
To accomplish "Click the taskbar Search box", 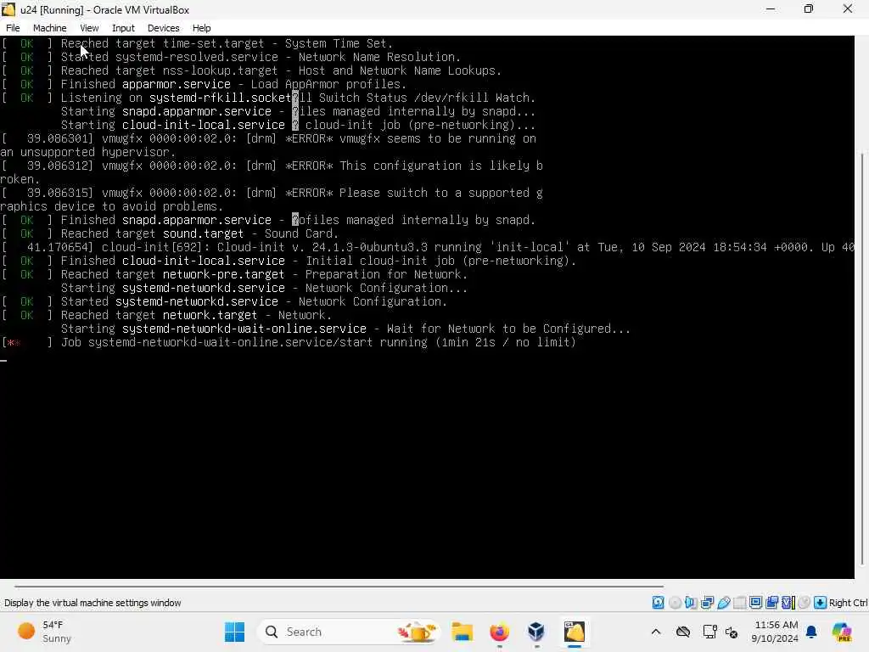I will pos(349,632).
